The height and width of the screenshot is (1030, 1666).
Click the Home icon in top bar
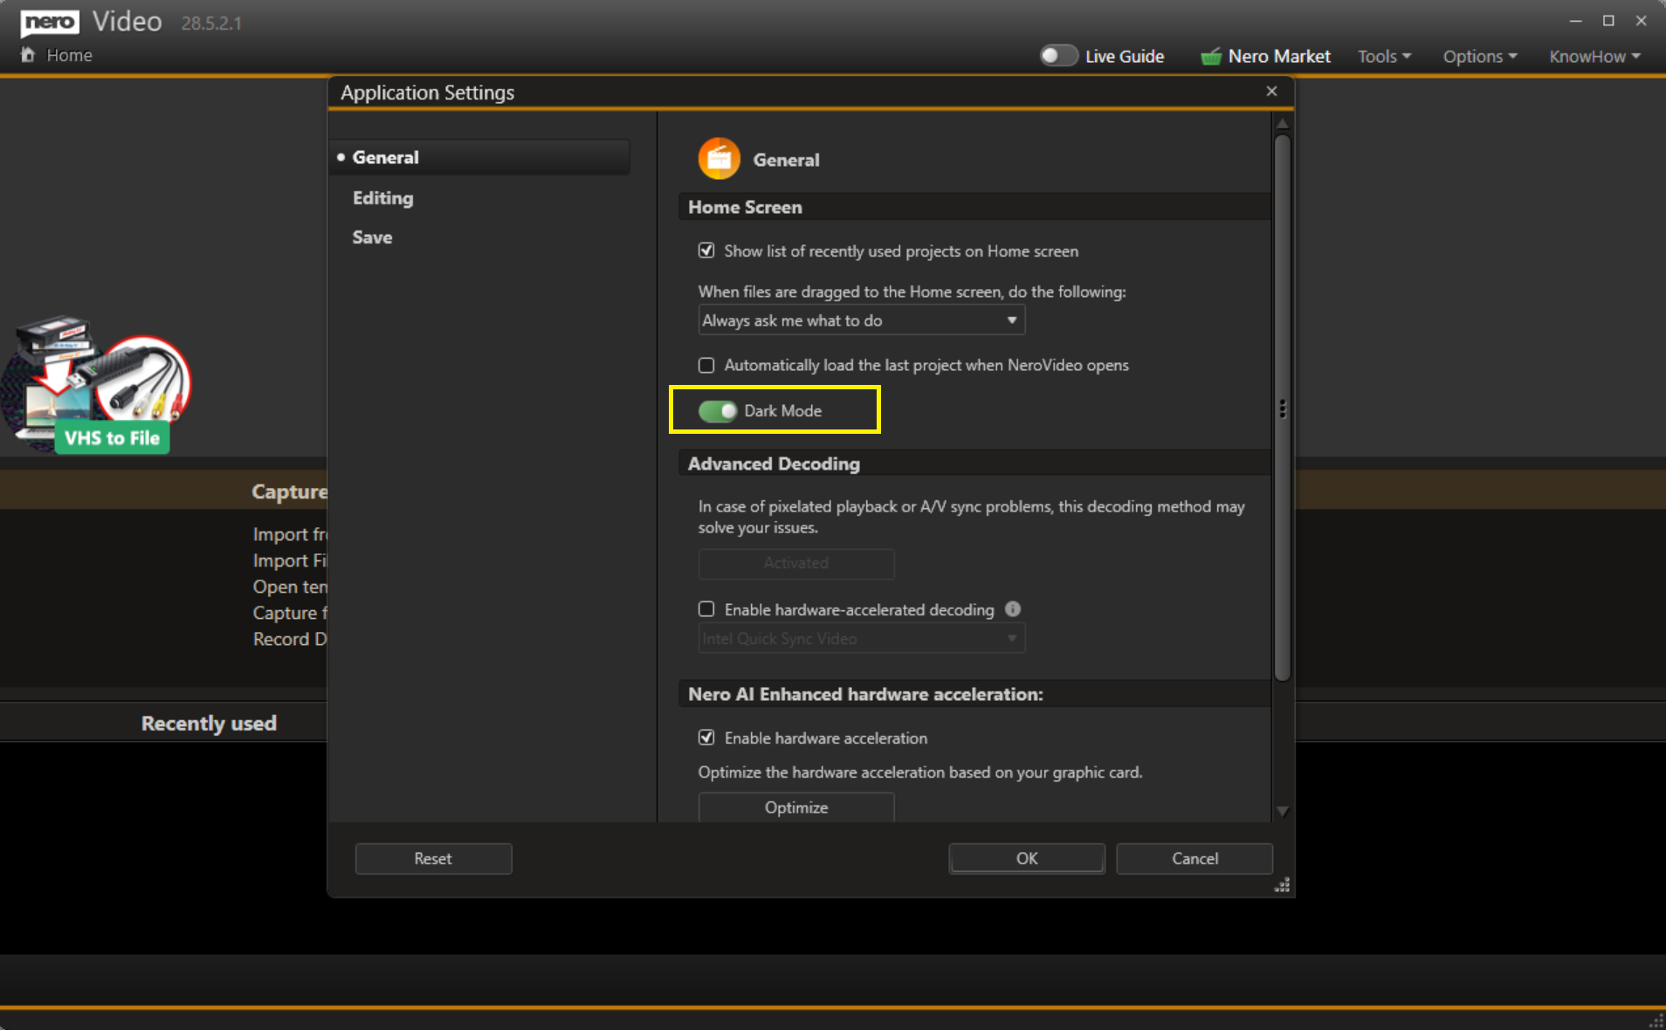(28, 55)
